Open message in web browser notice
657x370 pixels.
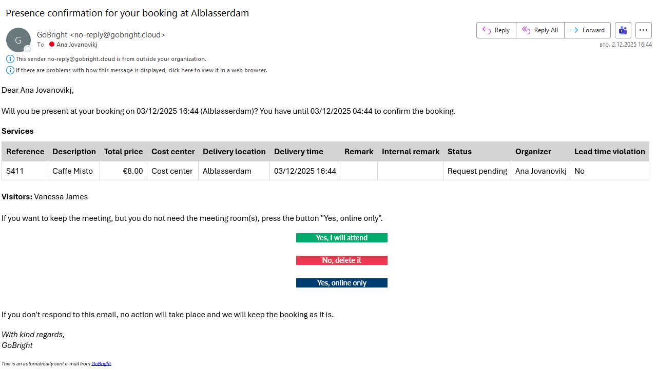[141, 70]
